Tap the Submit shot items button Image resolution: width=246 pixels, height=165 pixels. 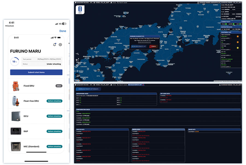click(36, 72)
